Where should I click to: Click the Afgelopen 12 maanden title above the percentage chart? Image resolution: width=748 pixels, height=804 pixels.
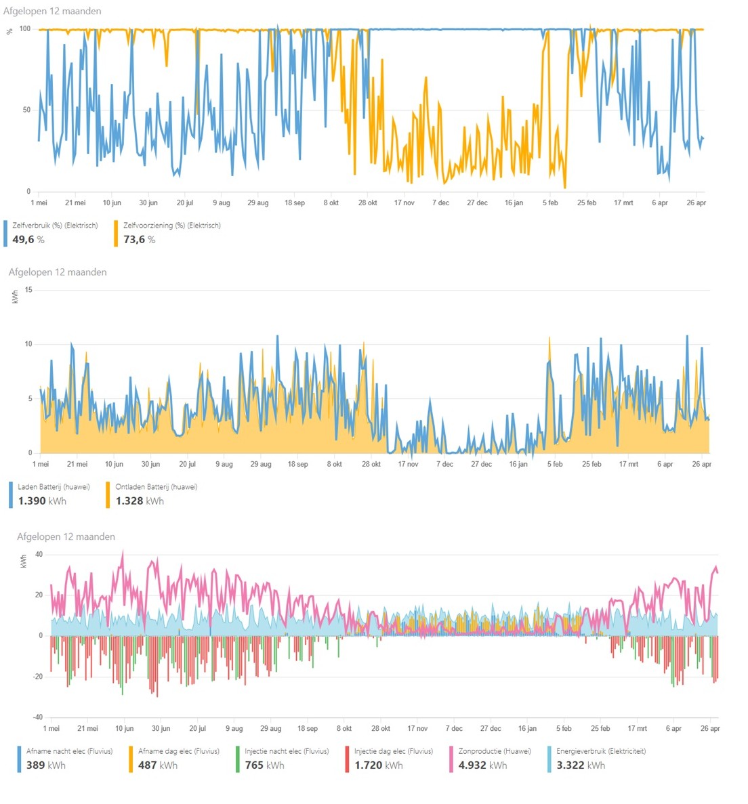coord(52,11)
